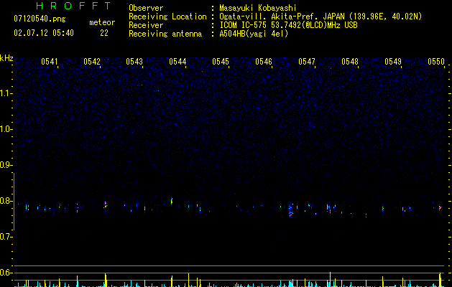Click the 0542 time marker

pos(92,62)
